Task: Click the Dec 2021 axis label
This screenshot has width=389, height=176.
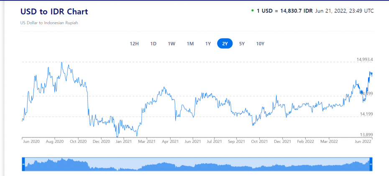Action: click(x=283, y=142)
